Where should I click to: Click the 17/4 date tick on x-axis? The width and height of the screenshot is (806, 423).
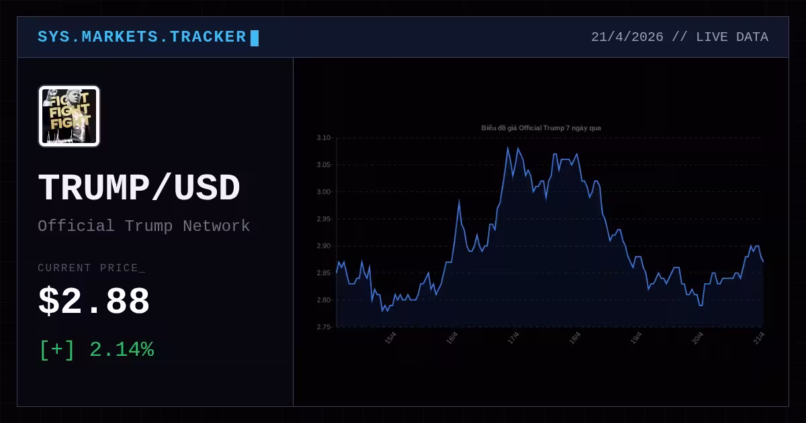514,338
